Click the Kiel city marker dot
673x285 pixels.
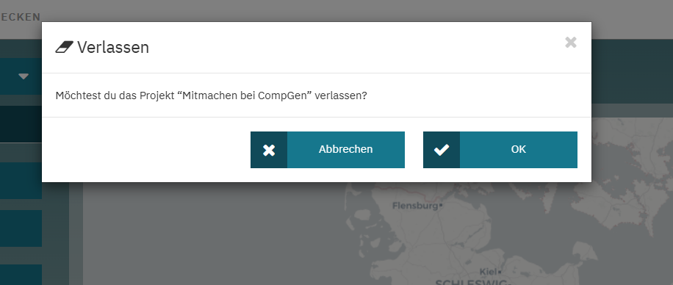coord(500,272)
